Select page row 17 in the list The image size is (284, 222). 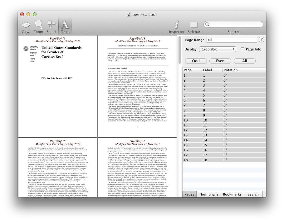point(224,155)
